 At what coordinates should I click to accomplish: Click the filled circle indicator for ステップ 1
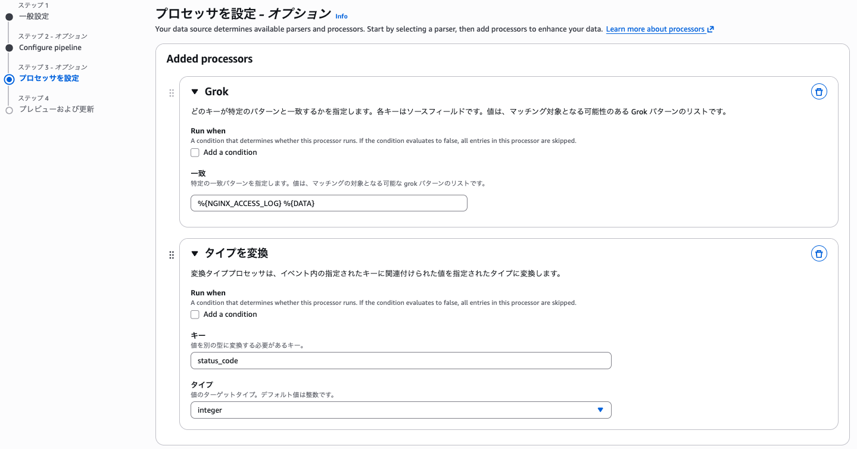8,16
